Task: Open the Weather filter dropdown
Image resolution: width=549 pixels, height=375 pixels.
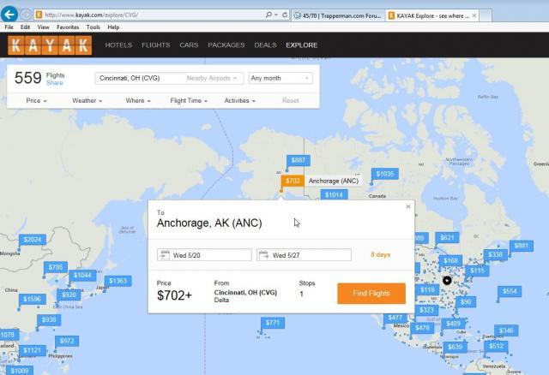Action: pos(87,101)
